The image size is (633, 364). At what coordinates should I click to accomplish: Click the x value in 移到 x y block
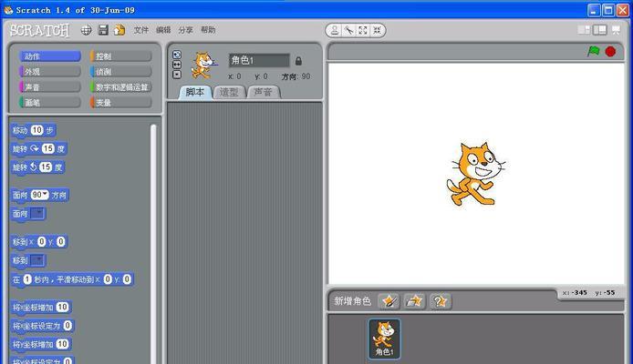[x=41, y=241]
